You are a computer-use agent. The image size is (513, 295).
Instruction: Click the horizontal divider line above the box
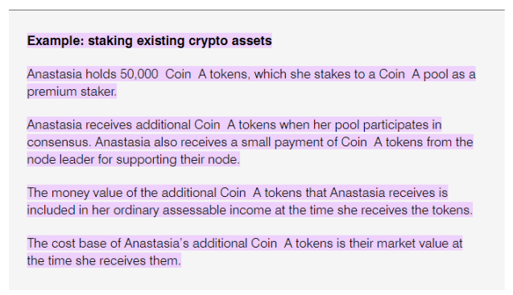pos(256,10)
